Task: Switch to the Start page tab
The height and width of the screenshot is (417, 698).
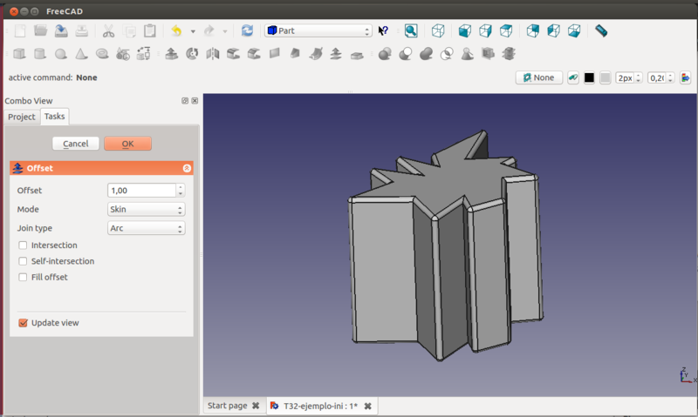Action: click(227, 406)
